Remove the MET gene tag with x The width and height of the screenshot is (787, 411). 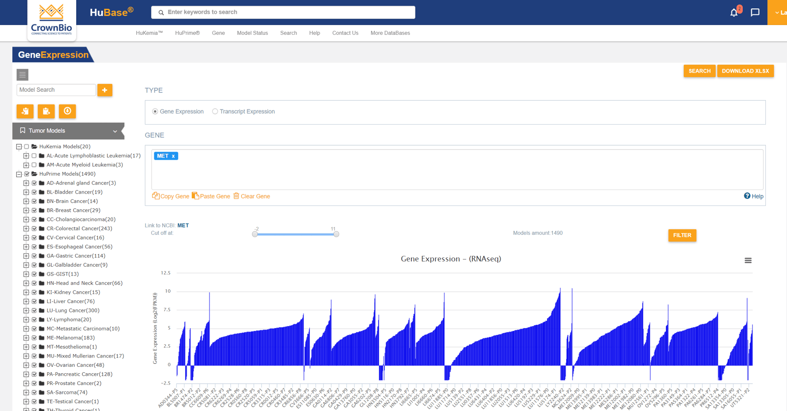tap(173, 156)
